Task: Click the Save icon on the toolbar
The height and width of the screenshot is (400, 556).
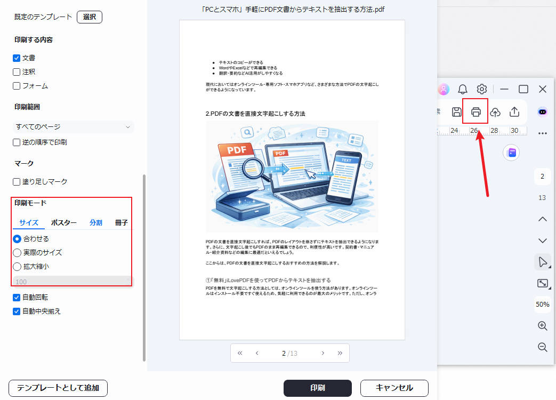Action: [x=457, y=111]
